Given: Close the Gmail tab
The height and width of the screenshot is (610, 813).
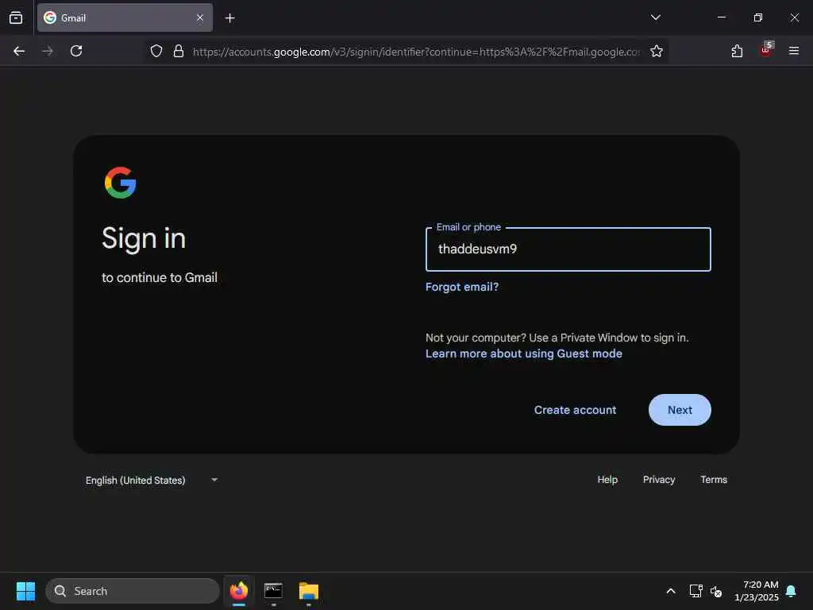Looking at the screenshot, I should (x=199, y=17).
